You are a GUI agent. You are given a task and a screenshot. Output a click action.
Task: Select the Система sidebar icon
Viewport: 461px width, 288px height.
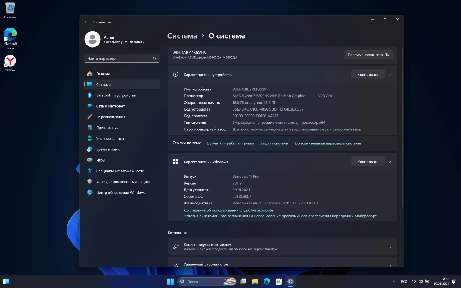[x=90, y=84]
